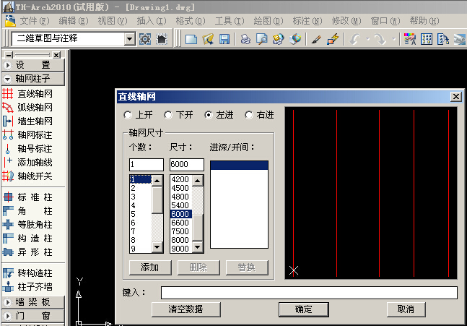
Task: Click the workspace settings gear icon
Action: coord(145,39)
